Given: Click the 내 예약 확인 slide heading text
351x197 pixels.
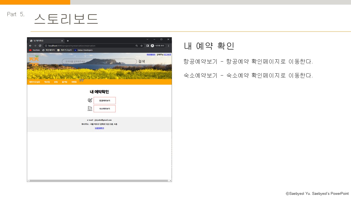Looking at the screenshot, I should click(x=209, y=46).
